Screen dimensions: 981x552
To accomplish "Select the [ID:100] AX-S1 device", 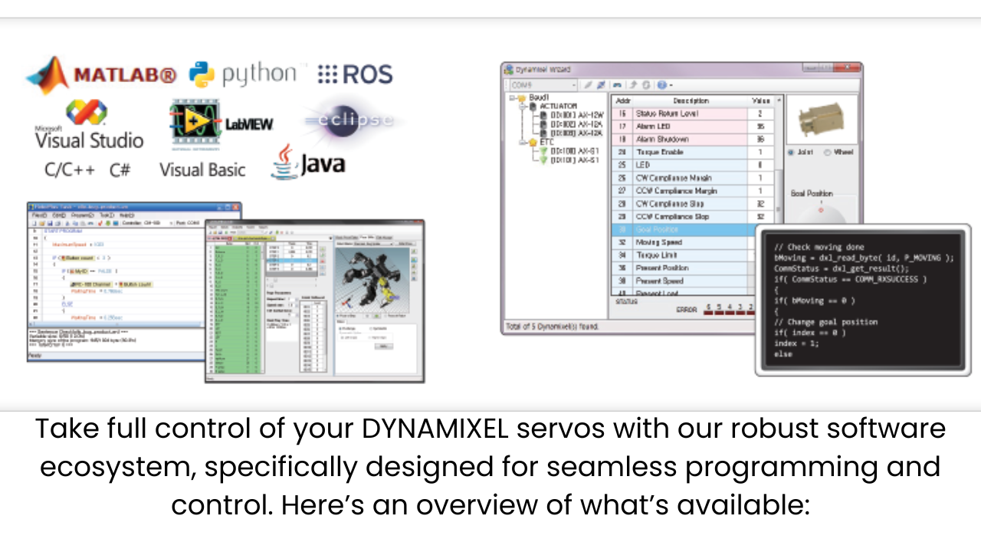I will coord(569,152).
